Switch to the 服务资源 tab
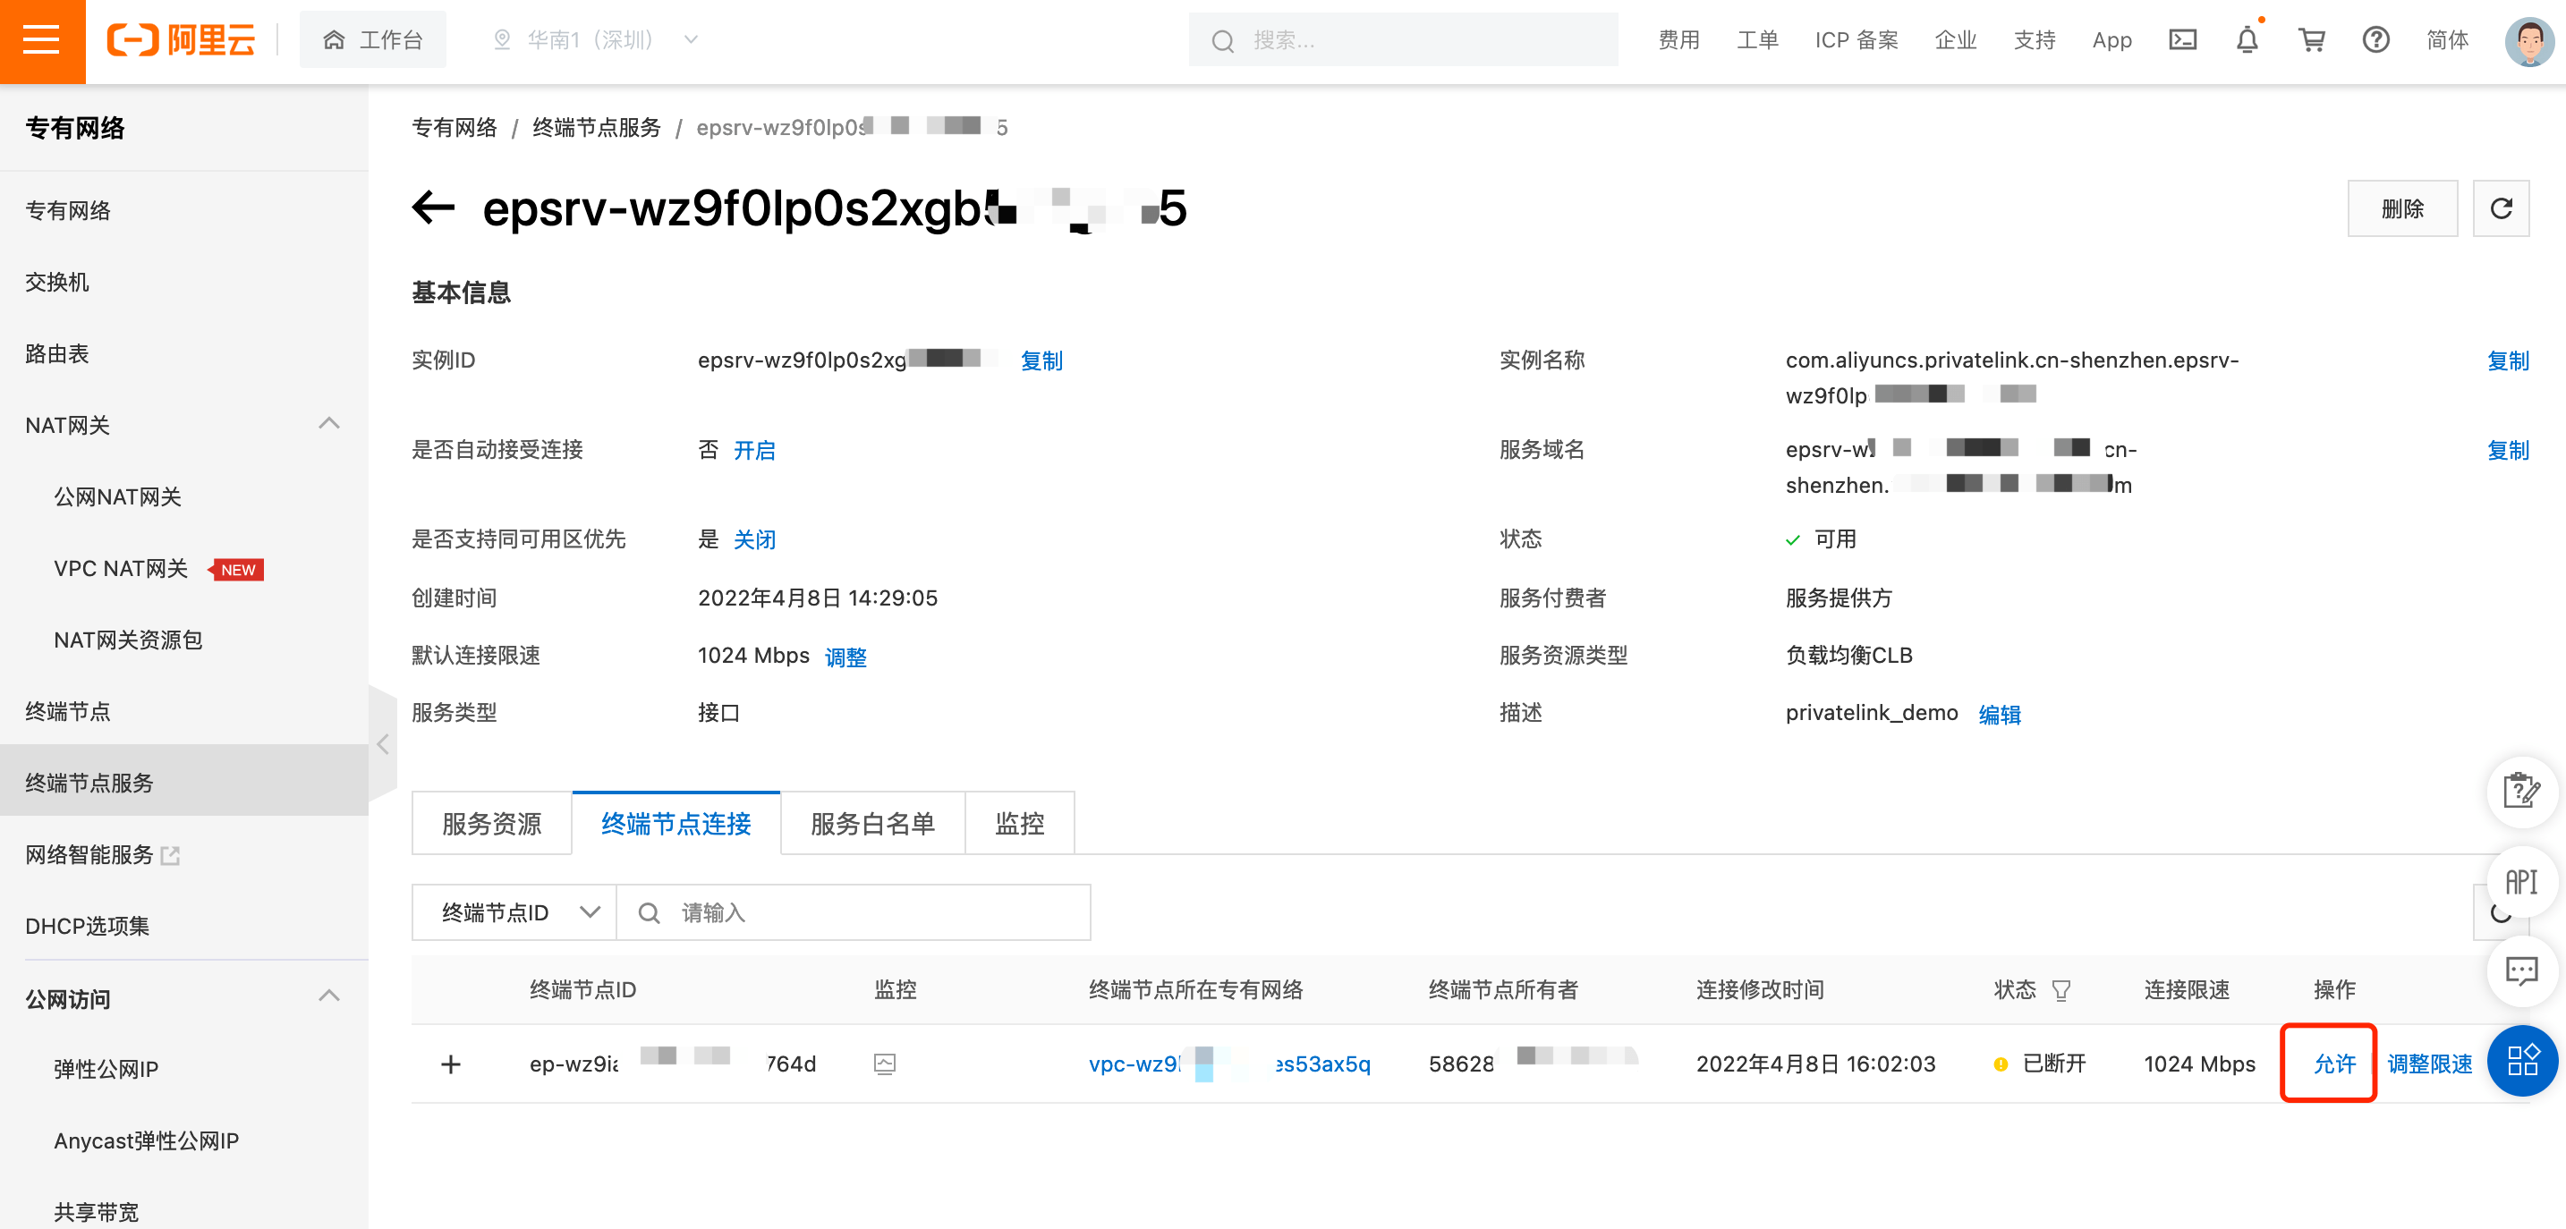Image resolution: width=2566 pixels, height=1229 pixels. (491, 824)
